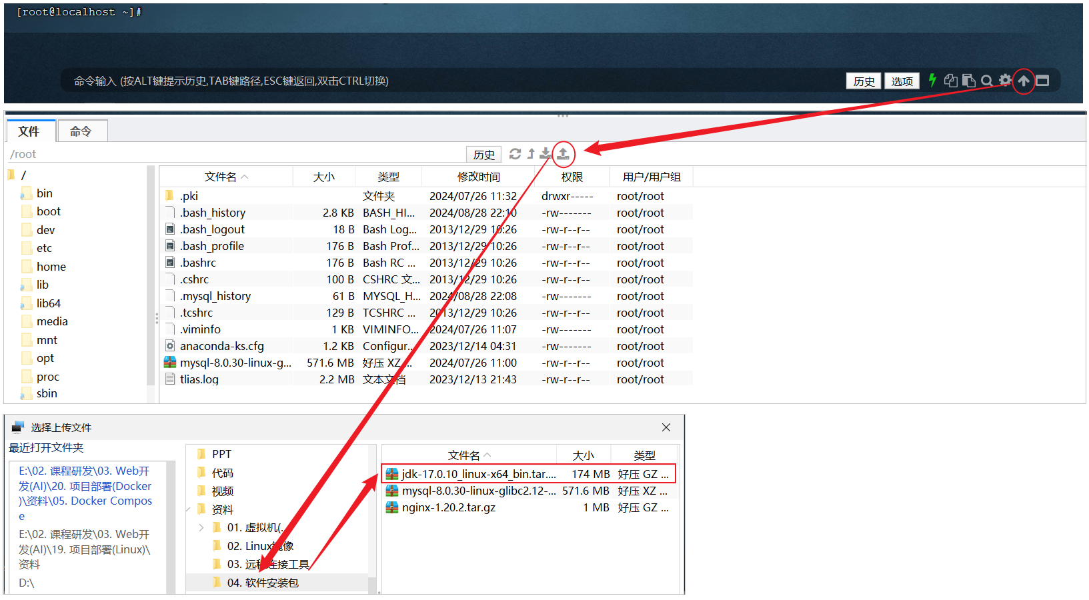Click the up-arrow icon in command bar

point(1024,81)
